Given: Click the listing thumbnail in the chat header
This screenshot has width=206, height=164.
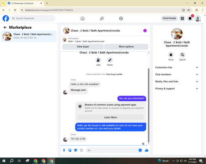Looking at the screenshot, I should tap(66, 30).
